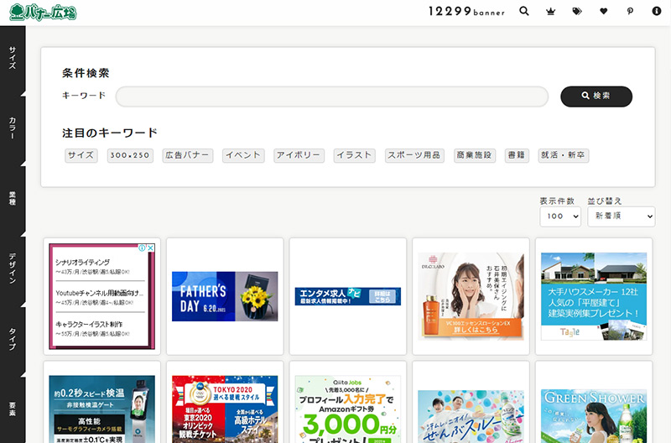Open the 業種 sidebar tab
Screen dimensions: 671x443
[13, 198]
